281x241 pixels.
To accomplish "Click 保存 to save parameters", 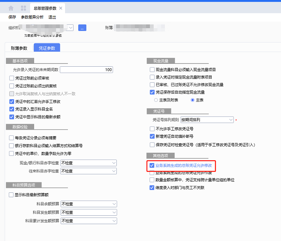I will 12,17.
